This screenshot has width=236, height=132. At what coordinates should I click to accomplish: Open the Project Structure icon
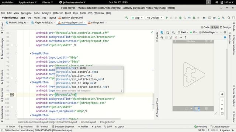pos(204,18)
